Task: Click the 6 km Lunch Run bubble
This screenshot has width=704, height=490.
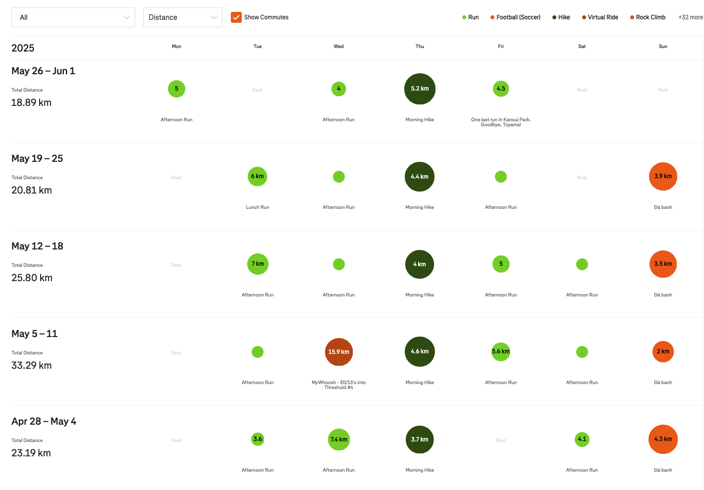Action: point(257,177)
